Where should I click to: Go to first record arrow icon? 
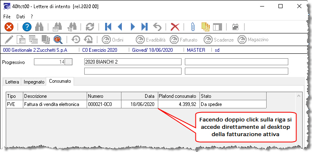point(108,27)
